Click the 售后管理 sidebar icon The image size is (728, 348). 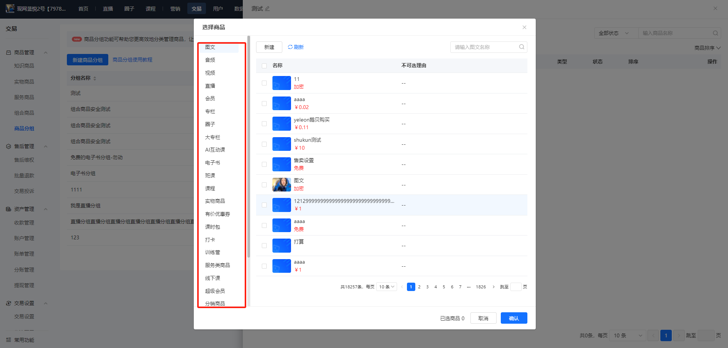[8, 146]
